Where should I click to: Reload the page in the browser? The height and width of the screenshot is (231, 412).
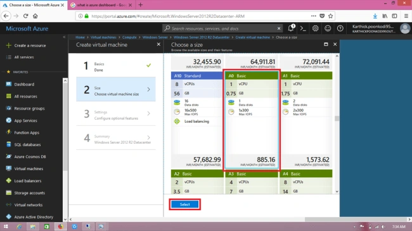tap(25, 16)
